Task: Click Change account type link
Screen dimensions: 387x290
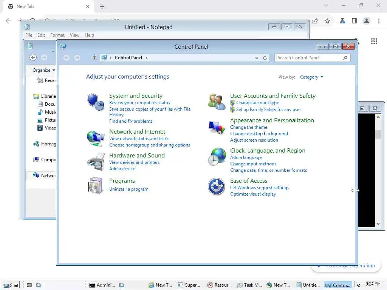Action: pyautogui.click(x=257, y=103)
